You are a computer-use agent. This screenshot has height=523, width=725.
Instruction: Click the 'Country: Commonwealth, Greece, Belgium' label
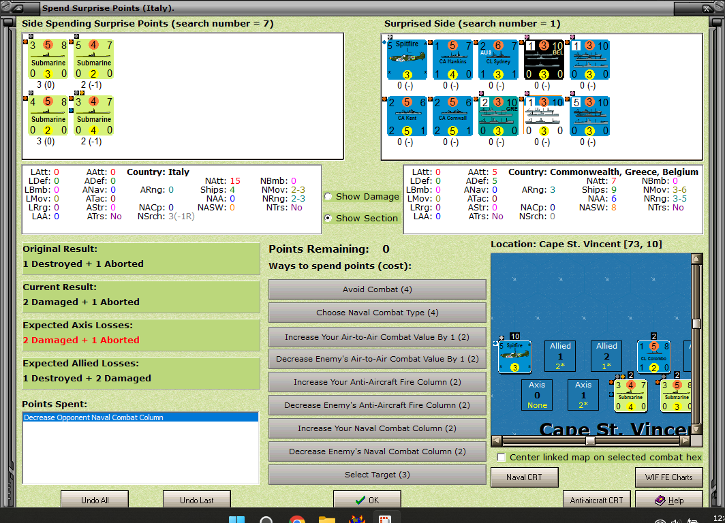coord(604,172)
